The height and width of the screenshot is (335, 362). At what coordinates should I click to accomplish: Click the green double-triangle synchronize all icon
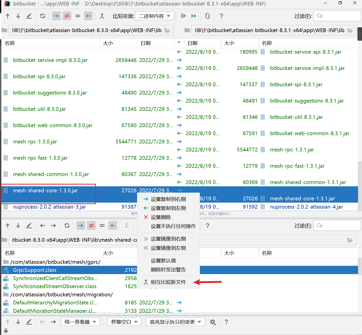point(194,16)
